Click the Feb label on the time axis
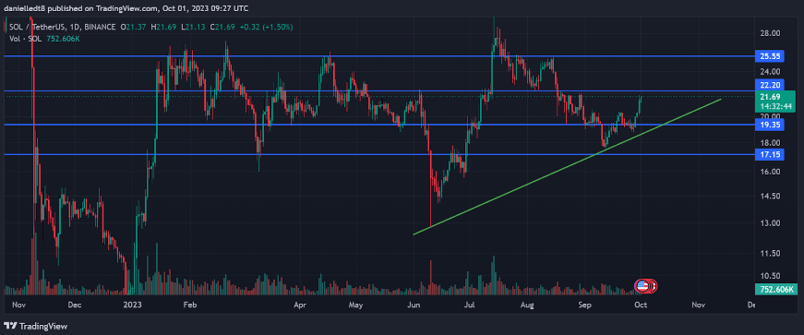 (190, 305)
